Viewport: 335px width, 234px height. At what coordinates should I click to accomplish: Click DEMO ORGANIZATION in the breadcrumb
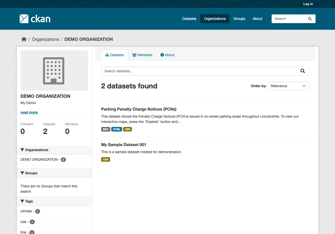point(89,39)
